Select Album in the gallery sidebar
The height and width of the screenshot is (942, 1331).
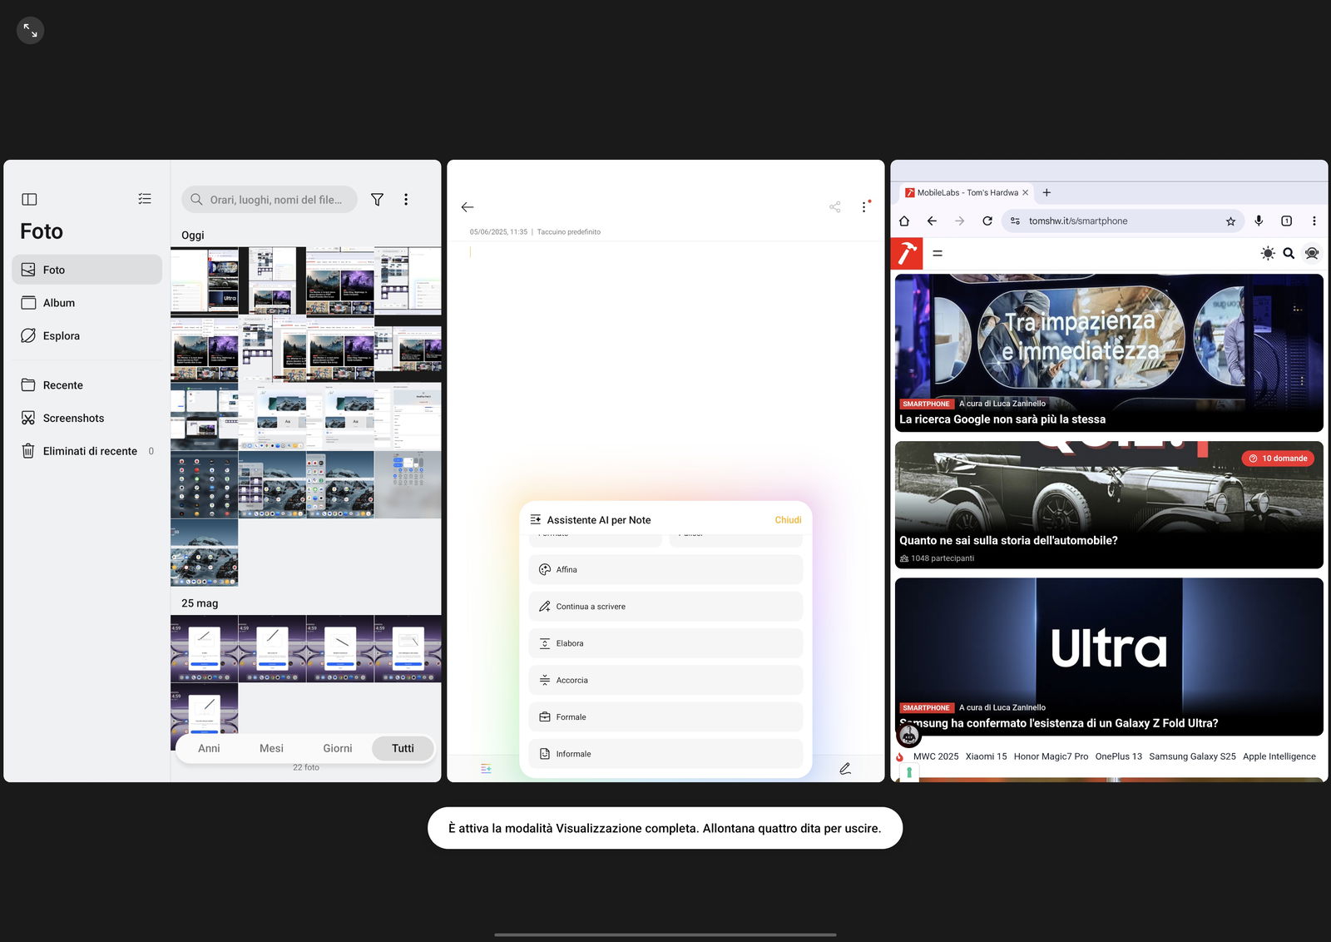tap(58, 303)
